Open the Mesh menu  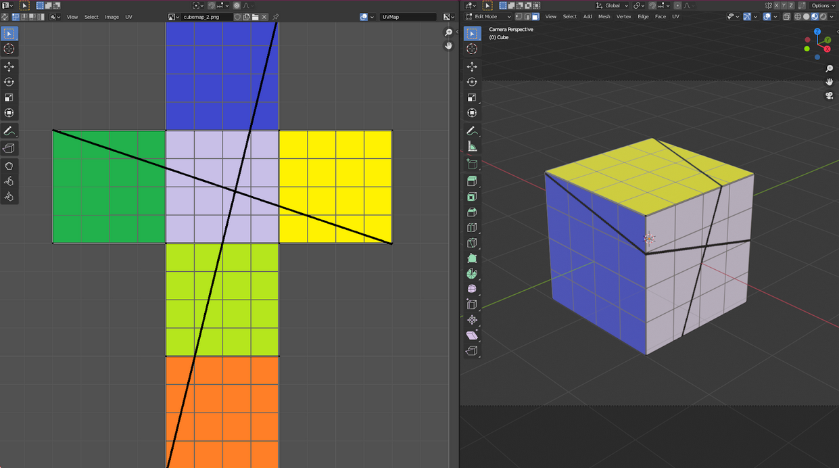point(604,16)
